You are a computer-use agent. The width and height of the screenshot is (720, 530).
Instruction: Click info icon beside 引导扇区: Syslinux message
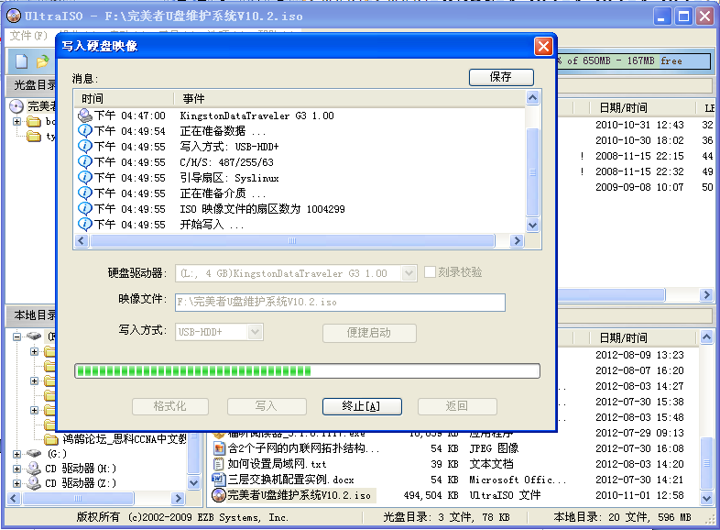point(84,178)
